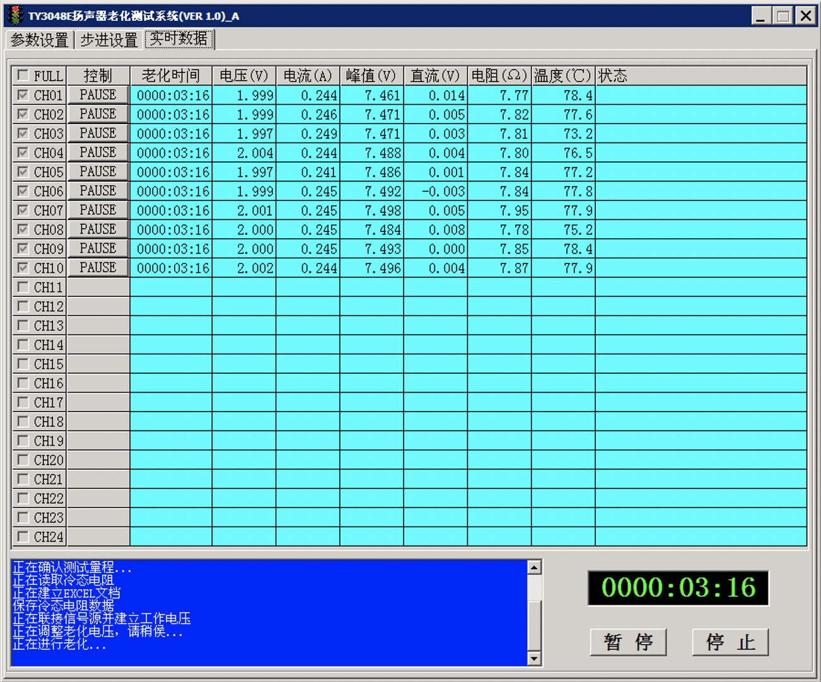Click PAUSE button for CH07

(98, 210)
